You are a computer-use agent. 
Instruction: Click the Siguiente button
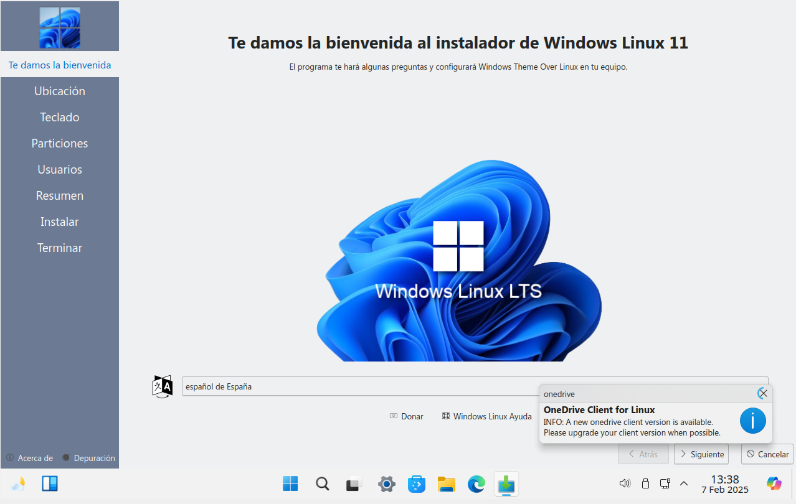701,454
